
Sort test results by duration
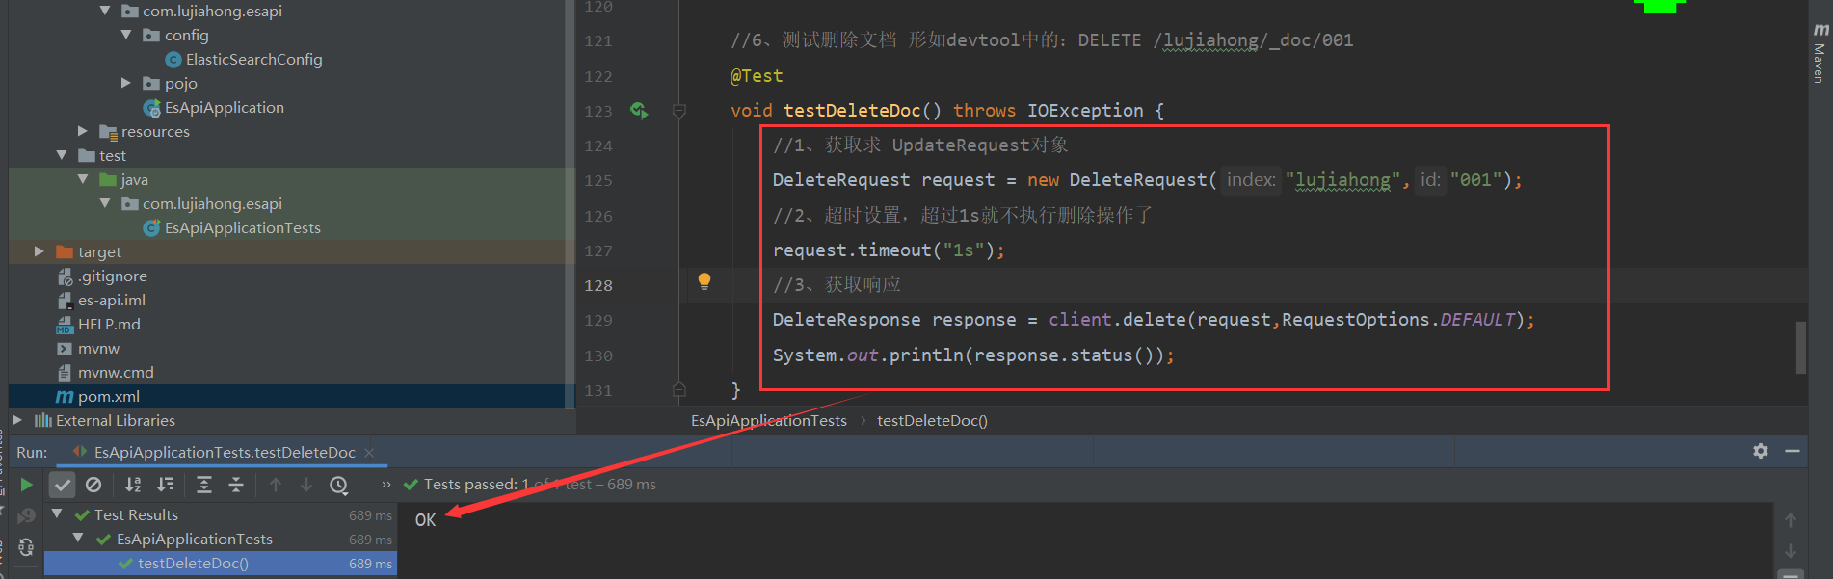[x=166, y=485]
